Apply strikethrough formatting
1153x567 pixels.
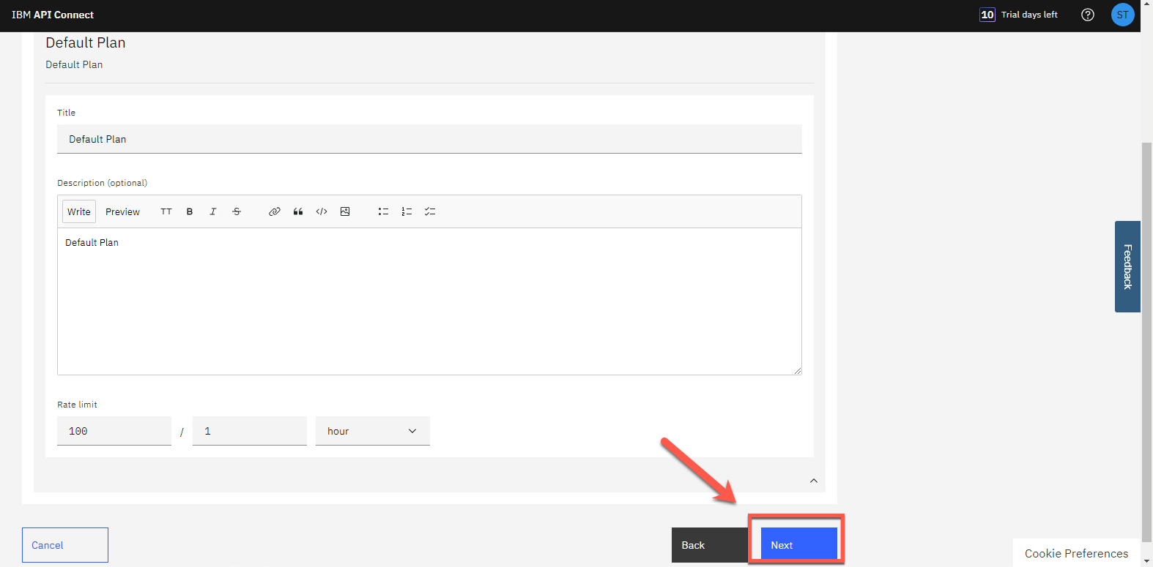tap(237, 211)
